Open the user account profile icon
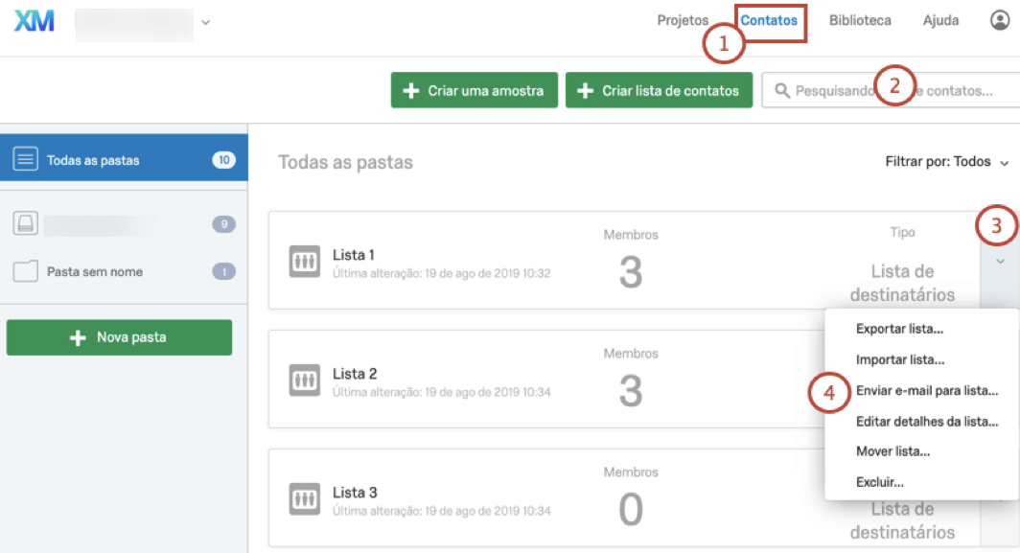The width and height of the screenshot is (1020, 553). pos(999,20)
